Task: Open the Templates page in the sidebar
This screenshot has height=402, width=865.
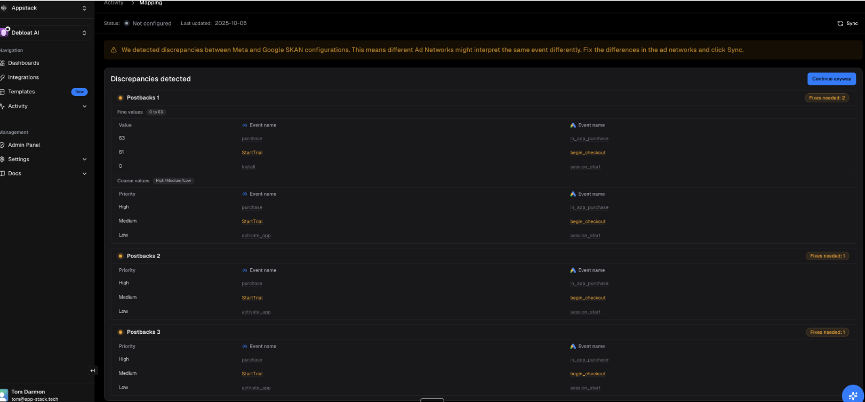Action: point(21,92)
